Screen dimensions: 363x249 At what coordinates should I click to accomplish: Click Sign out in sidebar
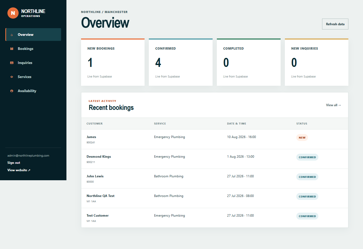coord(14,163)
